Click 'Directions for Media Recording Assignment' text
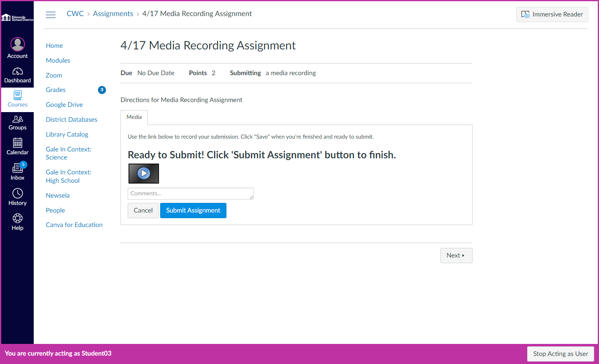The width and height of the screenshot is (599, 364). pyautogui.click(x=181, y=100)
